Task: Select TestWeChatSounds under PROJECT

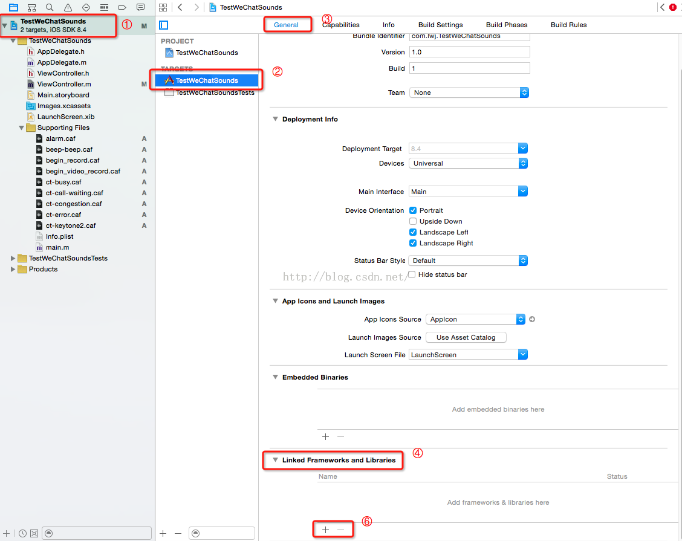Action: coord(207,53)
